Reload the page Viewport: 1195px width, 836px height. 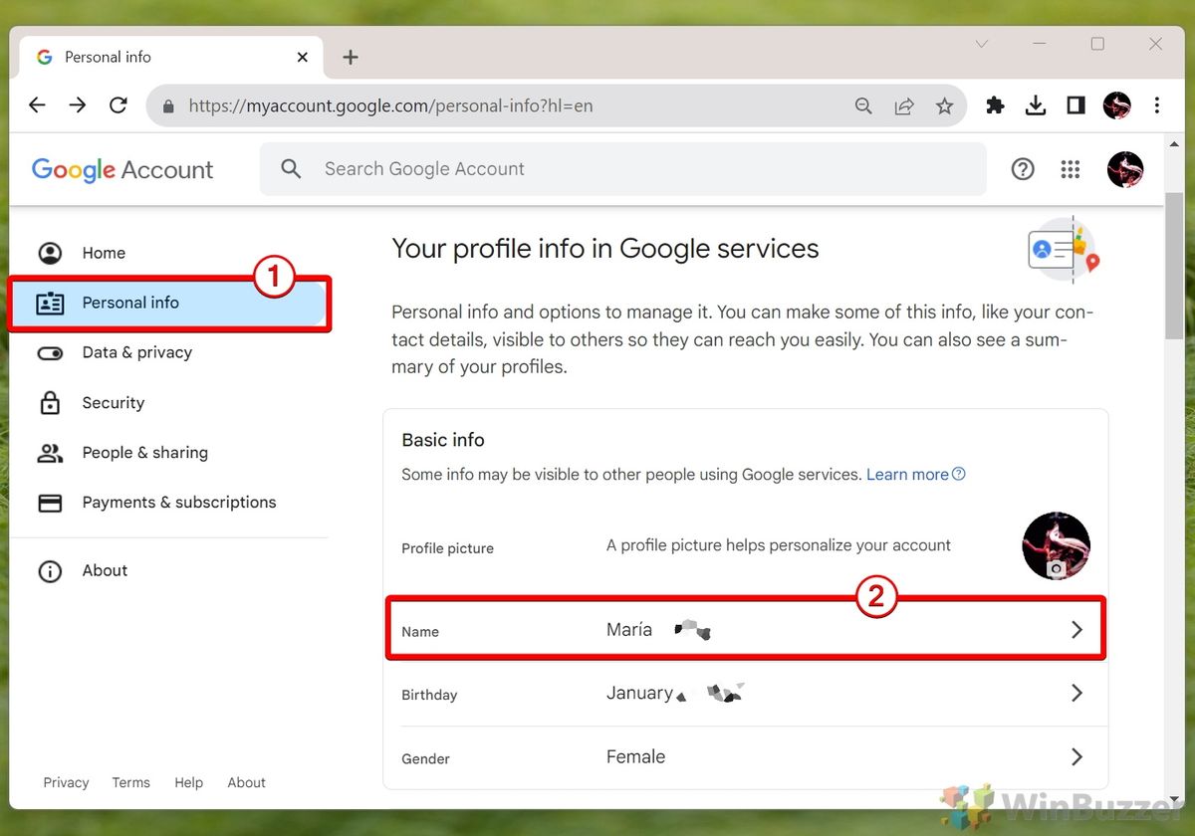(119, 105)
